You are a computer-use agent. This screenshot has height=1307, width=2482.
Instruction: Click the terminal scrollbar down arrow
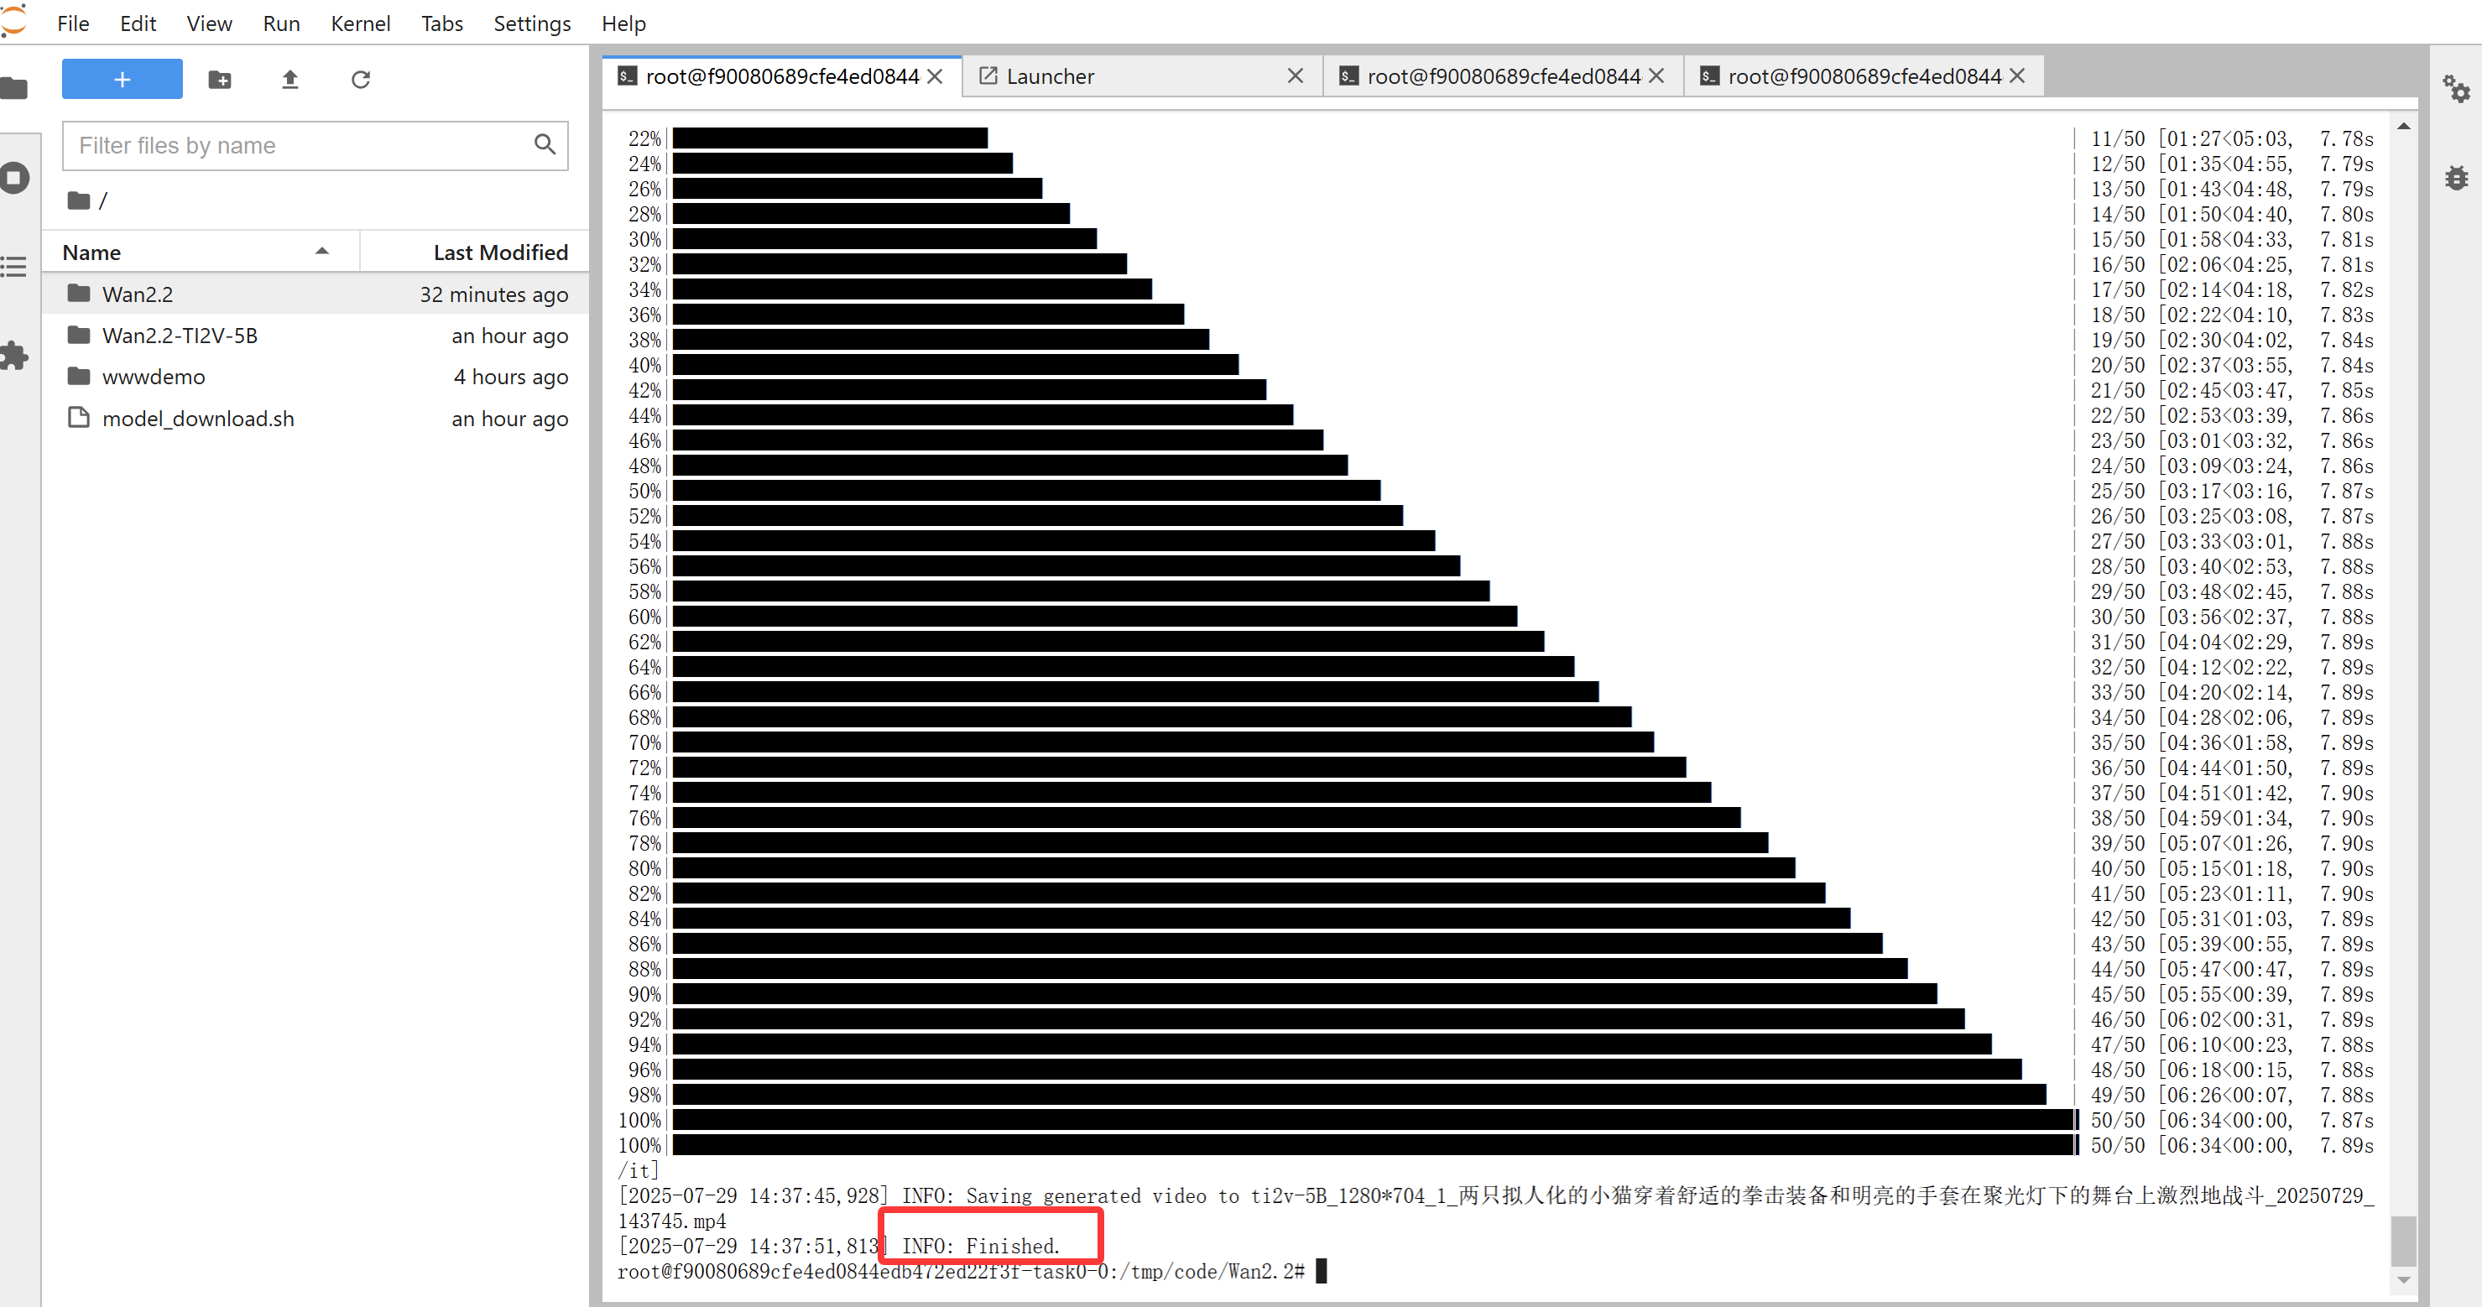point(2404,1280)
